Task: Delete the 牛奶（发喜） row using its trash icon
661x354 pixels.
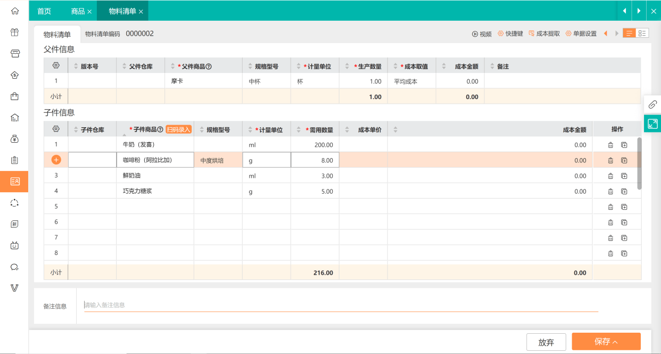Action: [x=610, y=145]
